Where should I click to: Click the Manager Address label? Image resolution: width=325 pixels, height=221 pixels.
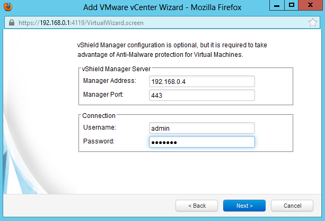[110, 81]
